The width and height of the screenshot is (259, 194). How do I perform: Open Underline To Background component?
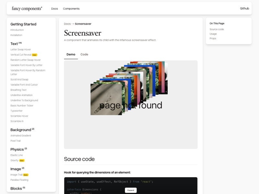[x=24, y=101]
